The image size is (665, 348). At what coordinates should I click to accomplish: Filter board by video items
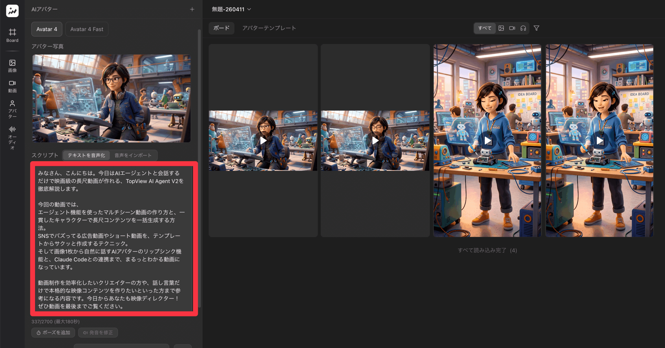(512, 28)
